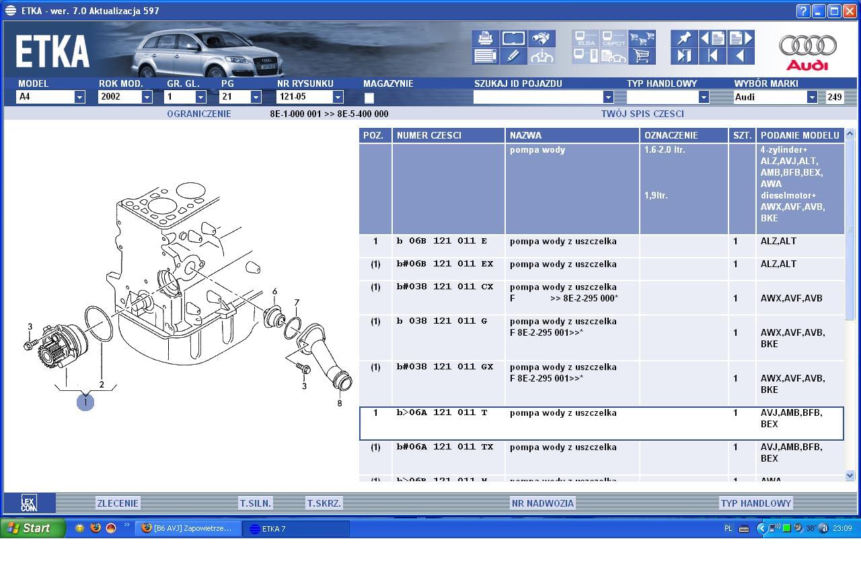Viewport: 861px width, 580px height.
Task: Open the DEPOT link icon
Action: coord(613,38)
